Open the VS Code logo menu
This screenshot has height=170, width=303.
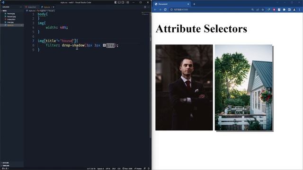pos(3,2)
